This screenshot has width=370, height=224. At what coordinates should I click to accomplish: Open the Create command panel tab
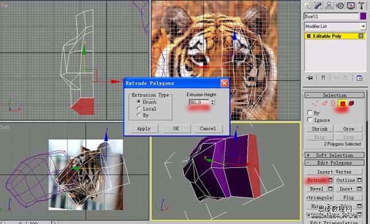pos(308,5)
